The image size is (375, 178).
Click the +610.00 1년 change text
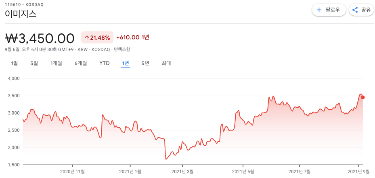pyautogui.click(x=133, y=37)
